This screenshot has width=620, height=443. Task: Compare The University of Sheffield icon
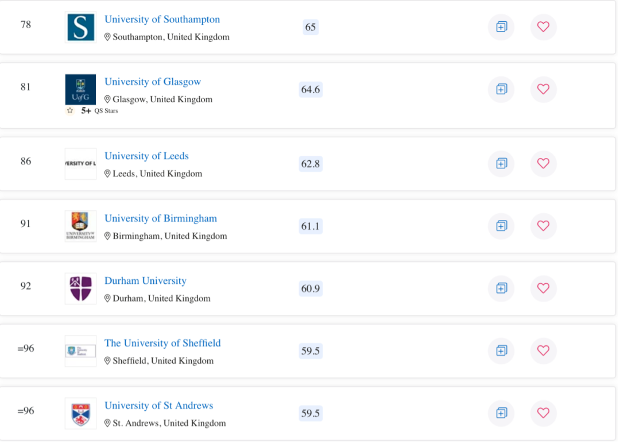501,350
